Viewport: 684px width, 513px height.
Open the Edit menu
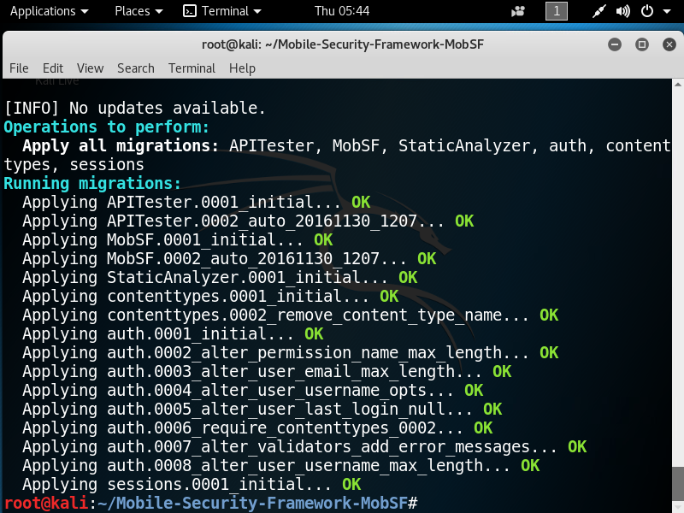pos(53,68)
